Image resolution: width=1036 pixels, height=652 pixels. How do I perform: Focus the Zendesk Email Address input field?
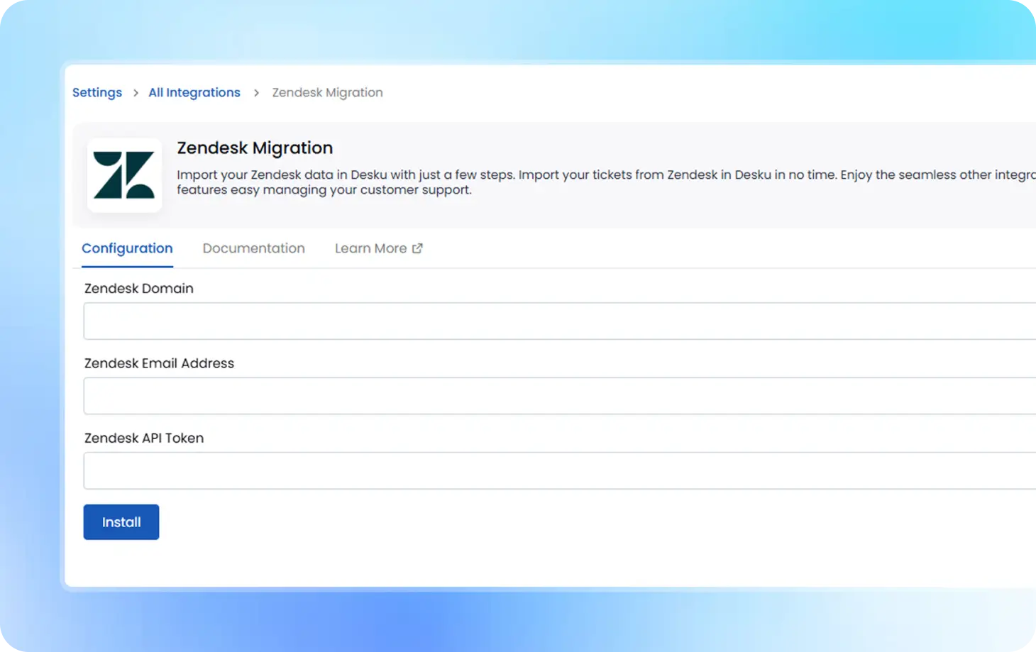click(x=560, y=396)
